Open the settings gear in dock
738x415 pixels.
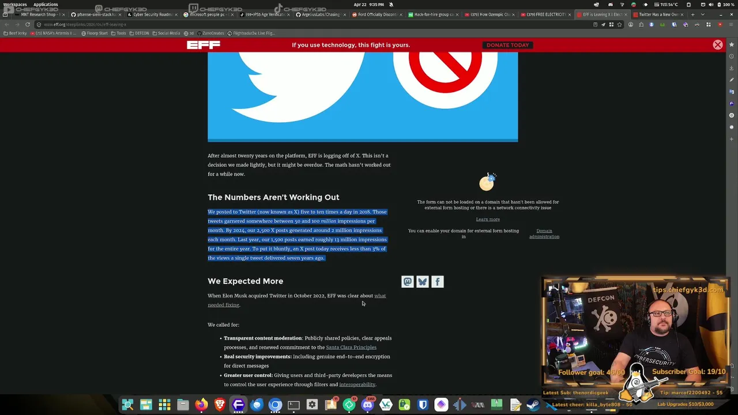312,405
